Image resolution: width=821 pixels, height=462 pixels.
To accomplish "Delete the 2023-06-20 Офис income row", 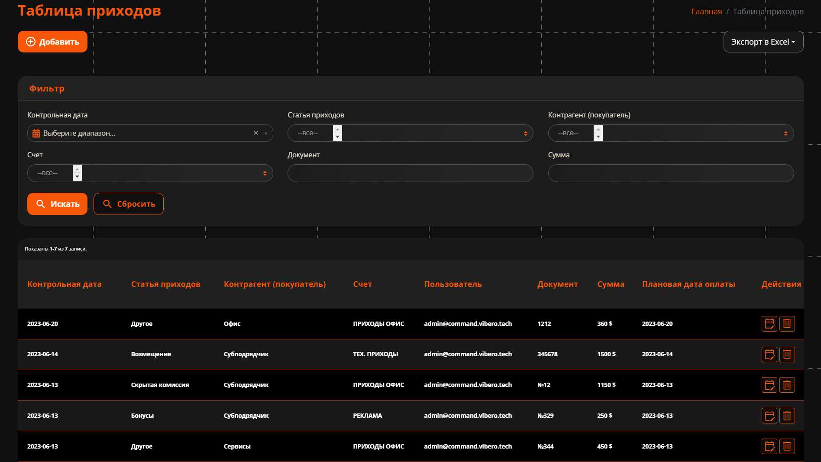I will pyautogui.click(x=787, y=324).
